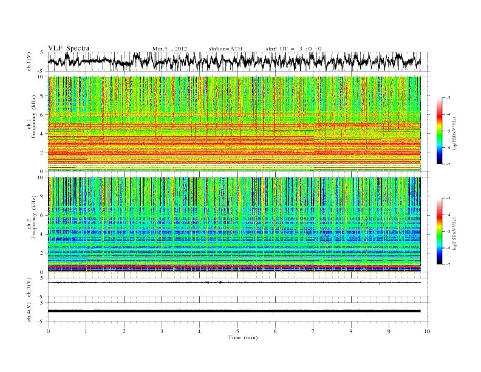Select the date text "Mar.4 , 2012"

[x=169, y=49]
